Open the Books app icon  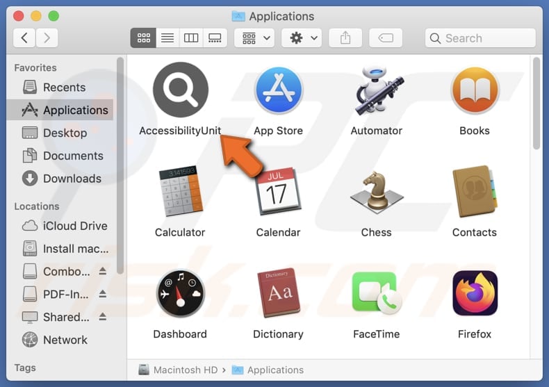pos(475,90)
